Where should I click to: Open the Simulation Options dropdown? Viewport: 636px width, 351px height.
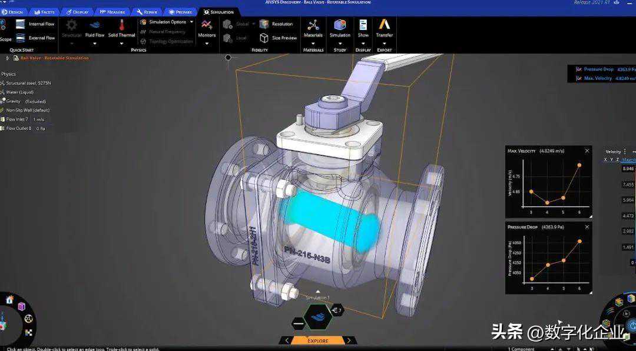tap(191, 22)
